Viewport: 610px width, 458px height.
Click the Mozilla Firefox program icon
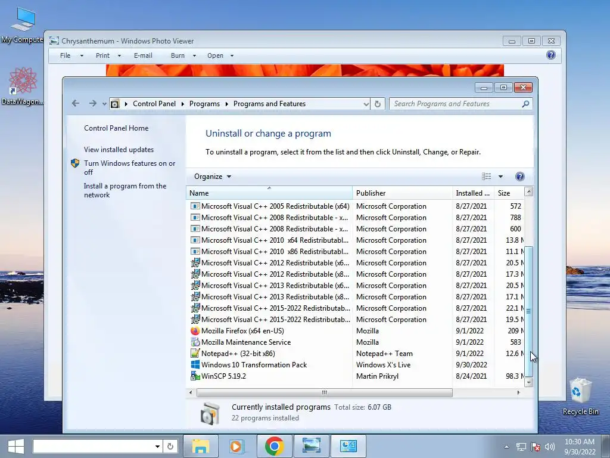pos(195,330)
